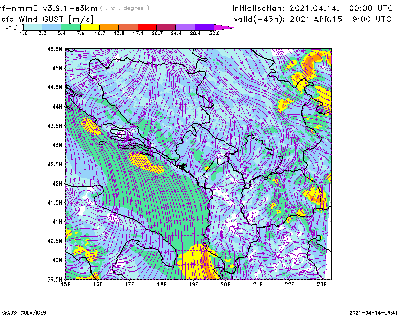This screenshot has height=316, width=409.
Task: Click the '19:00 UTC' valid time
Action: 369,19
